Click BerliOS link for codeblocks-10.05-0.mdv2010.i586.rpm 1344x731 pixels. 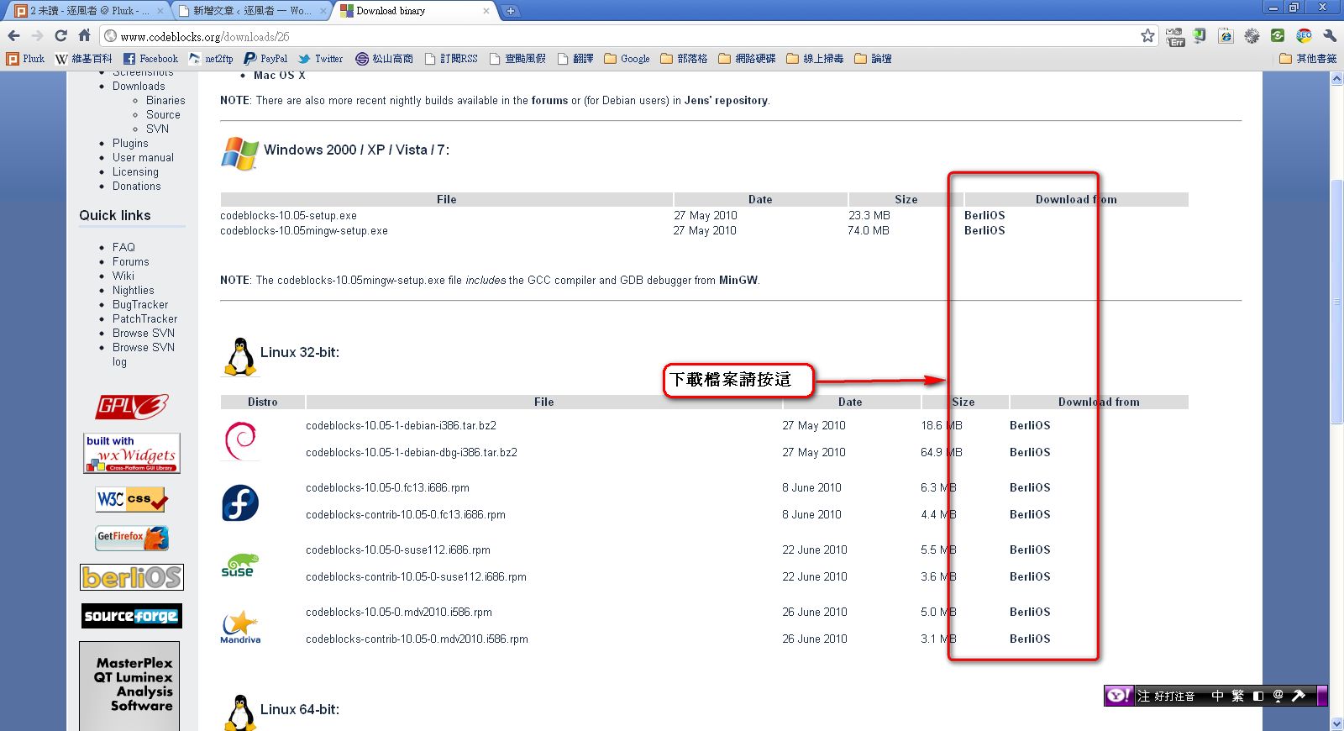(1030, 612)
